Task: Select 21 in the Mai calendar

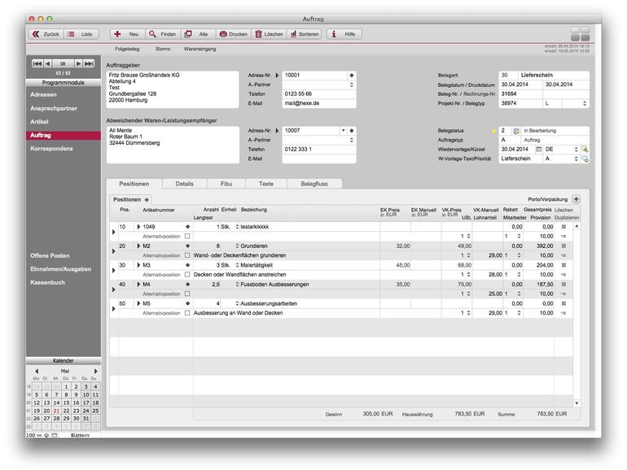Action: click(56, 411)
